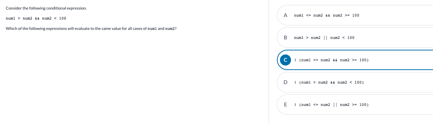Click the 100 value in option A
Image resolution: width=433 pixels, height=123 pixels.
(x=356, y=15)
